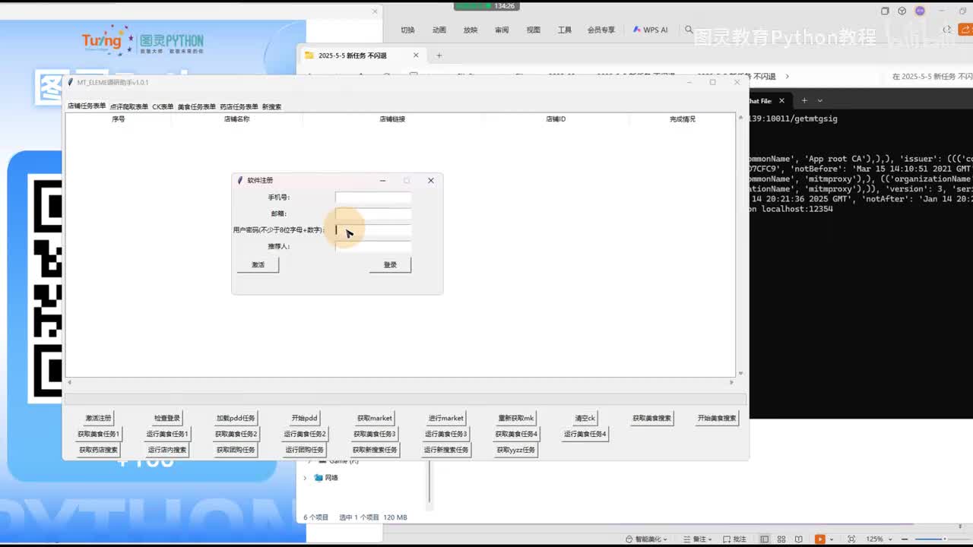Image resolution: width=973 pixels, height=547 pixels.
Task: Click the 获取market button
Action: pos(375,418)
